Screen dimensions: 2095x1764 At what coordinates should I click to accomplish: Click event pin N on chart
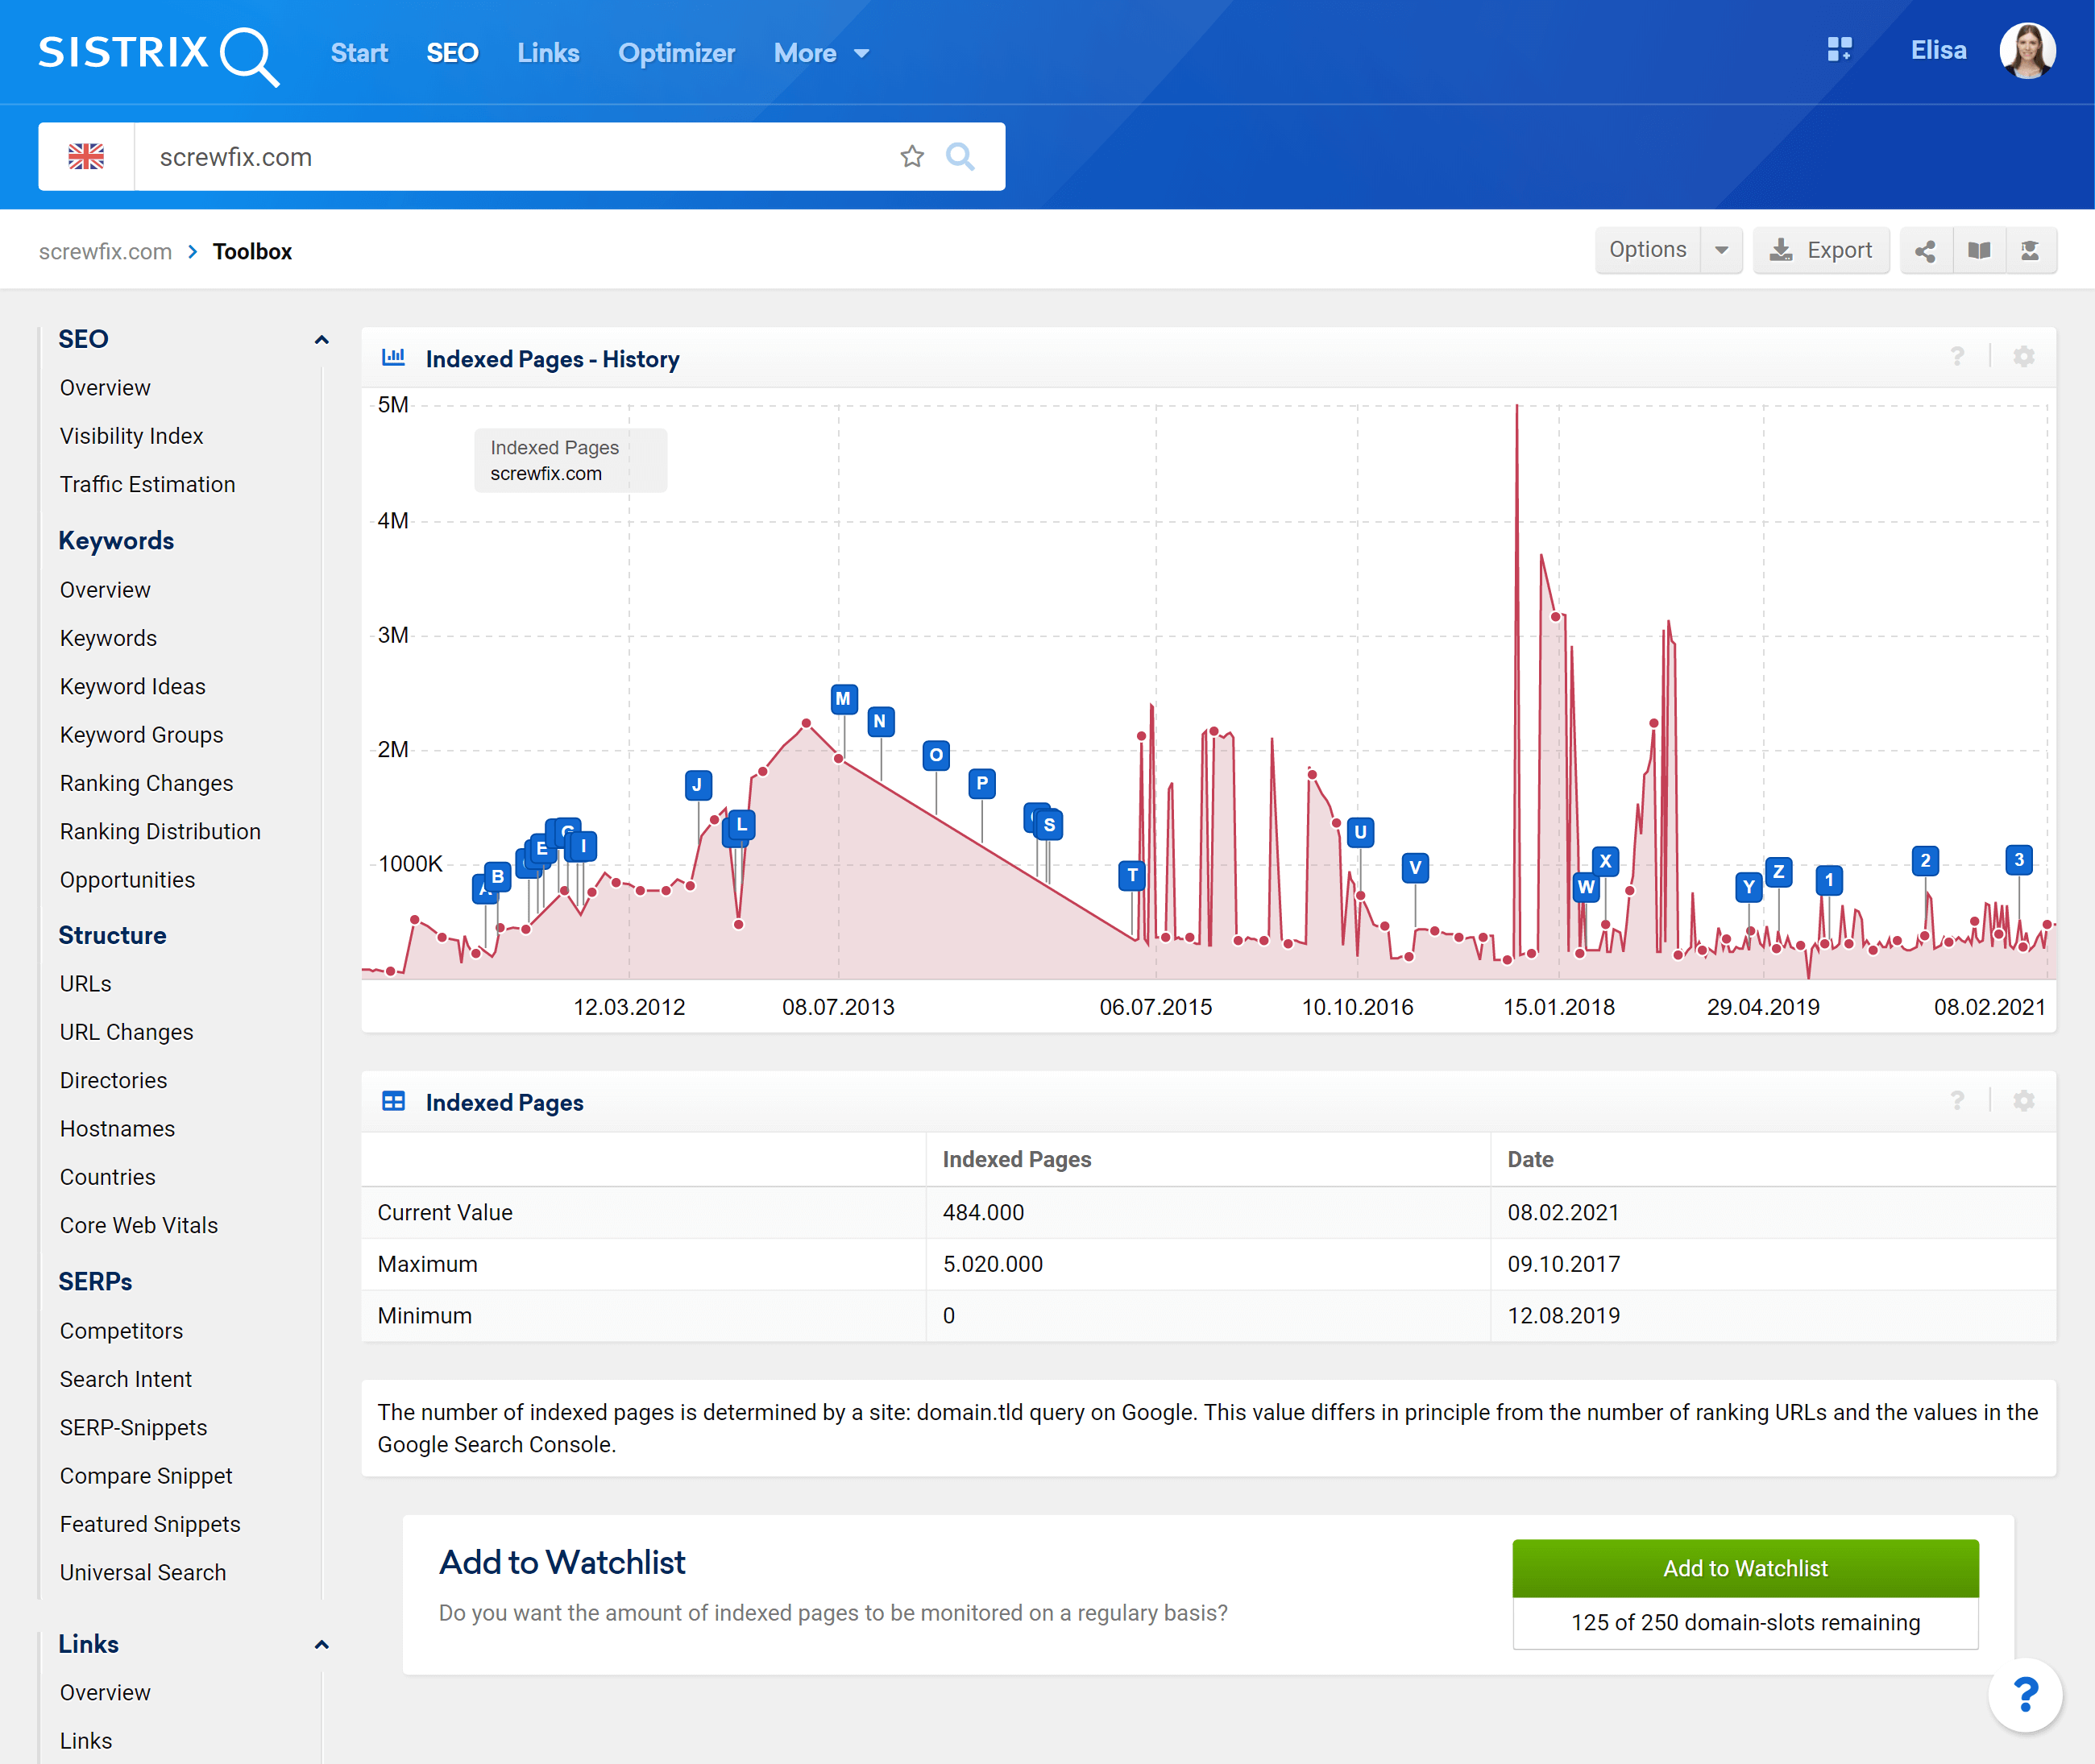point(881,721)
